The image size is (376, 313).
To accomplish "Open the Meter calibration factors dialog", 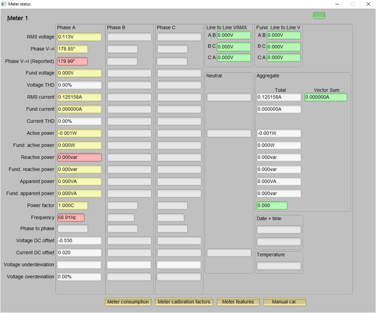I will 184,302.
